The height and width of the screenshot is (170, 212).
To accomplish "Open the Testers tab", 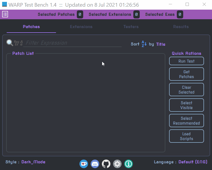I will (x=131, y=27).
